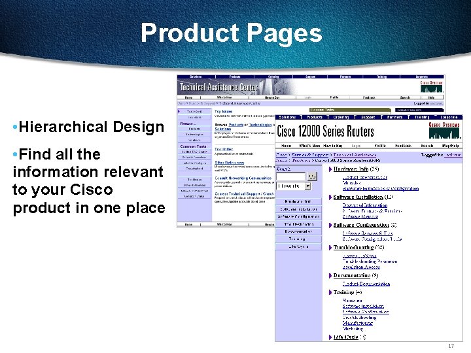Screen dimensions: 471x353
Task: Click the Cisco Systems logo on Routers page
Action: (x=445, y=130)
